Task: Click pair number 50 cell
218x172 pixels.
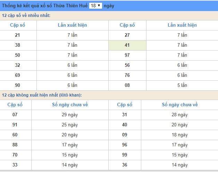Action: pyautogui.click(x=18, y=55)
